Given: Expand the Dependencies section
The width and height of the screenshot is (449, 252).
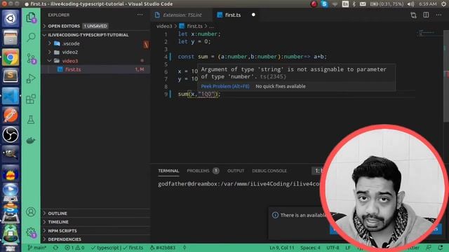Looking at the screenshot, I should (95, 239).
